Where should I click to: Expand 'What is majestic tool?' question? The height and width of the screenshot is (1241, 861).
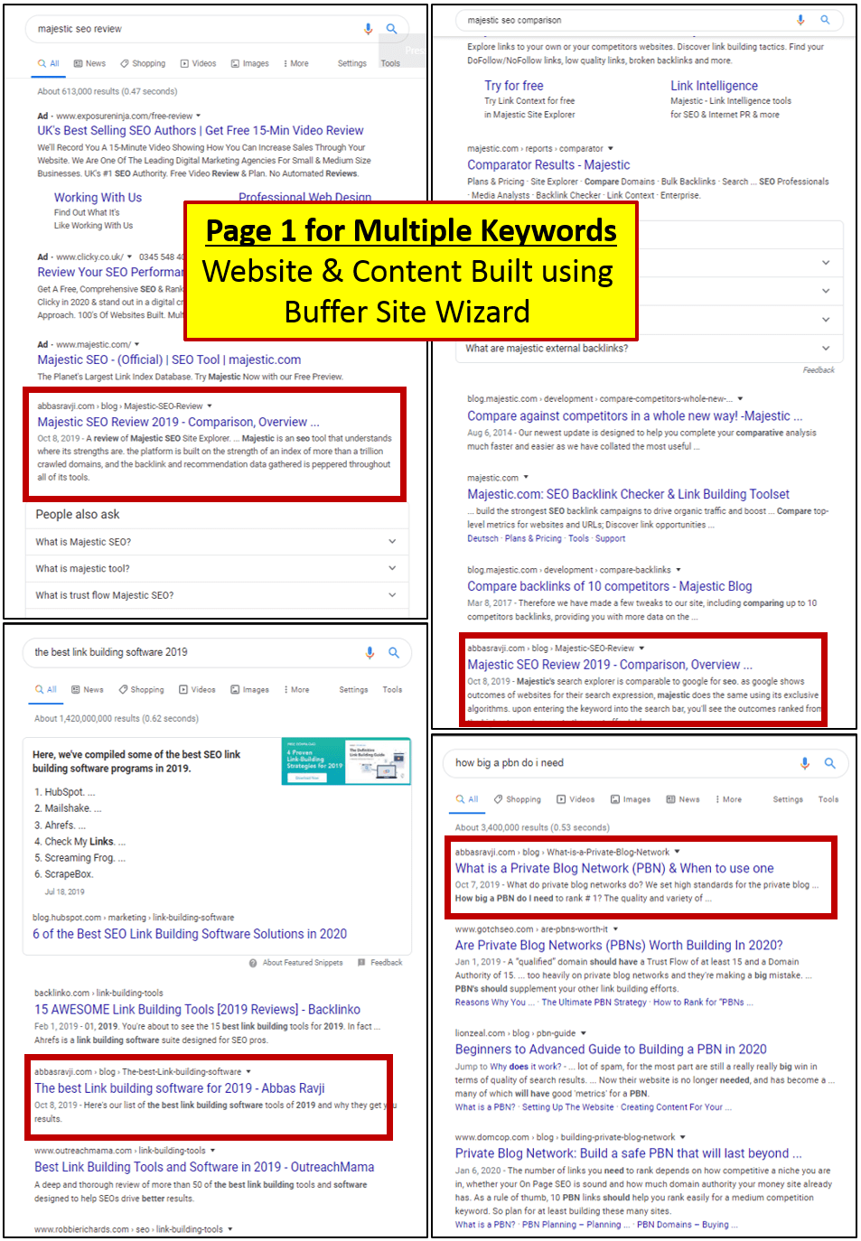[x=216, y=568]
